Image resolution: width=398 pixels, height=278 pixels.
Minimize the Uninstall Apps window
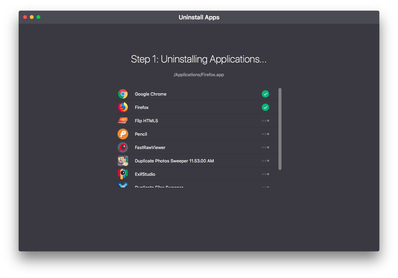(32, 17)
